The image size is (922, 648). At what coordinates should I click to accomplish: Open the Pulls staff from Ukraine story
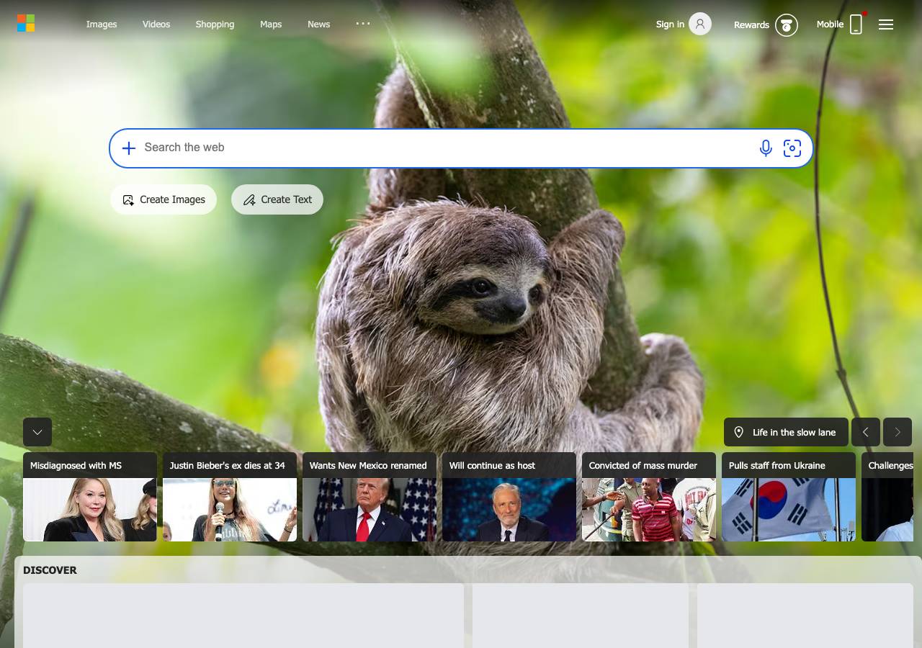pyautogui.click(x=789, y=497)
